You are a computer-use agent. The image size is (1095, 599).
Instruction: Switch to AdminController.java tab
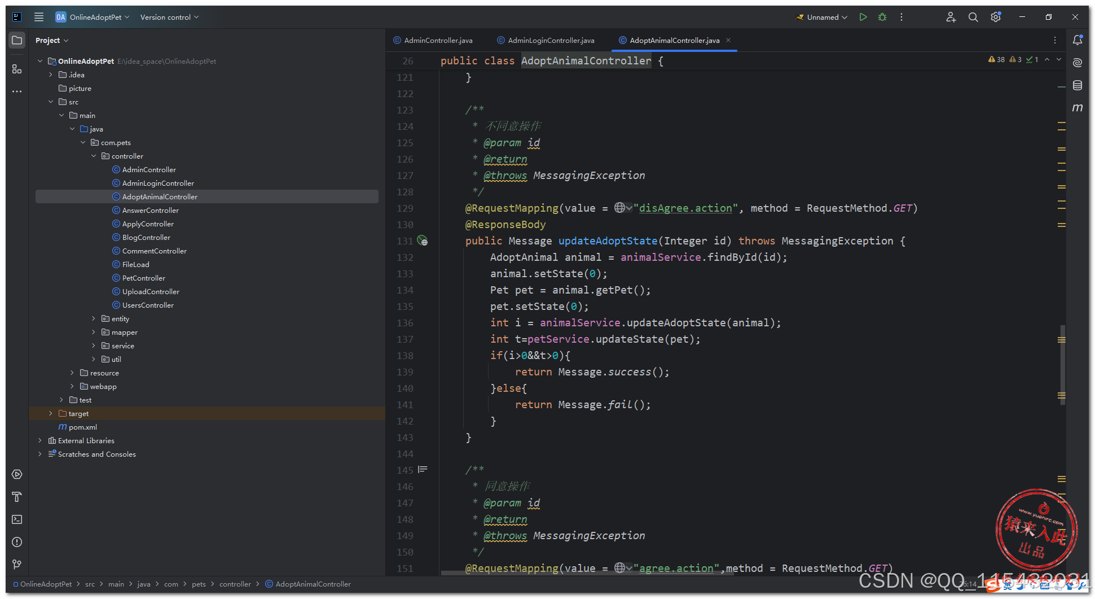coord(433,40)
